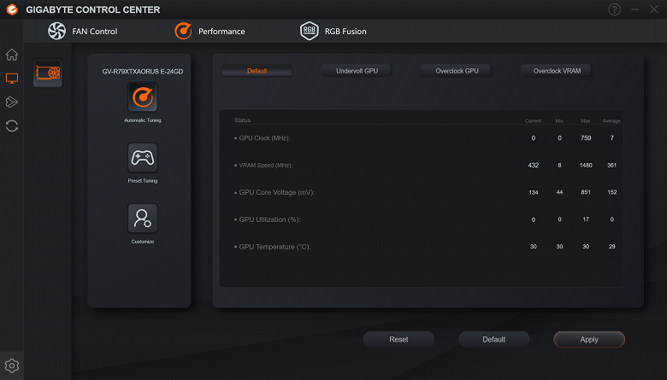Click the bottom Default button

[494, 340]
